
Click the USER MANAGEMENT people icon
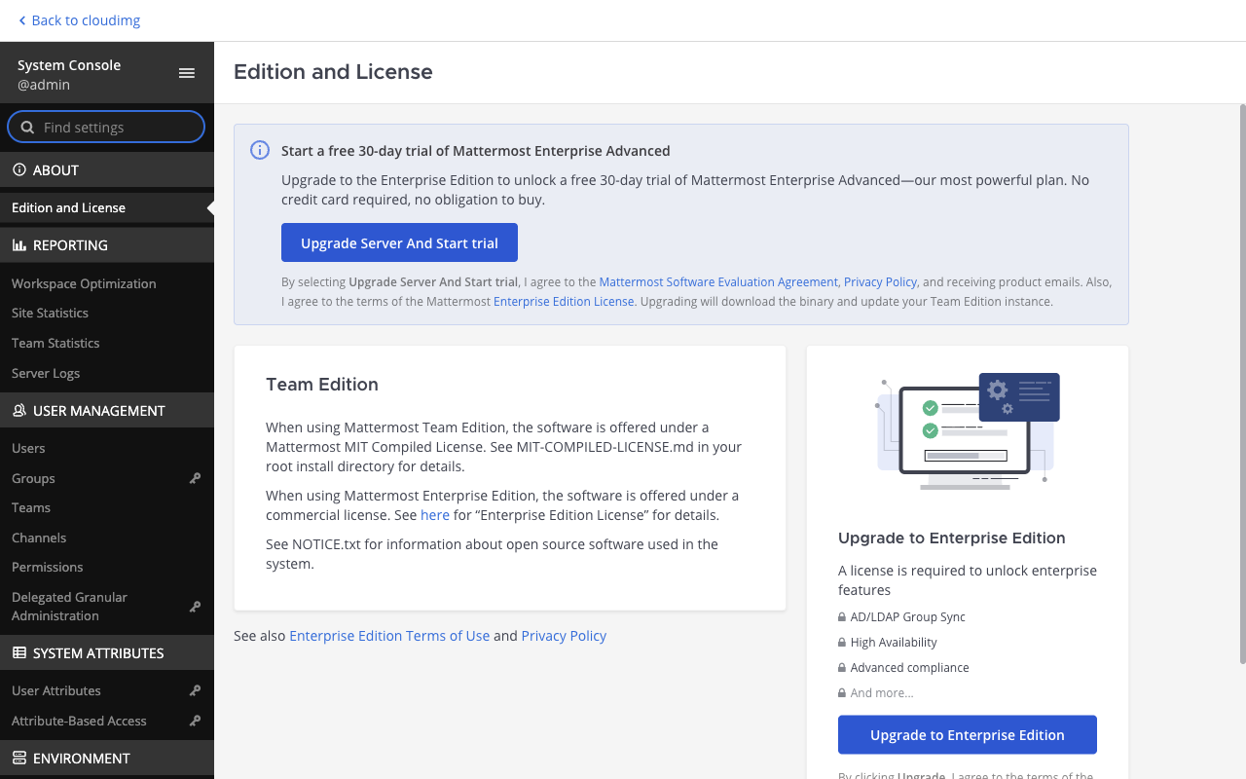coord(19,411)
